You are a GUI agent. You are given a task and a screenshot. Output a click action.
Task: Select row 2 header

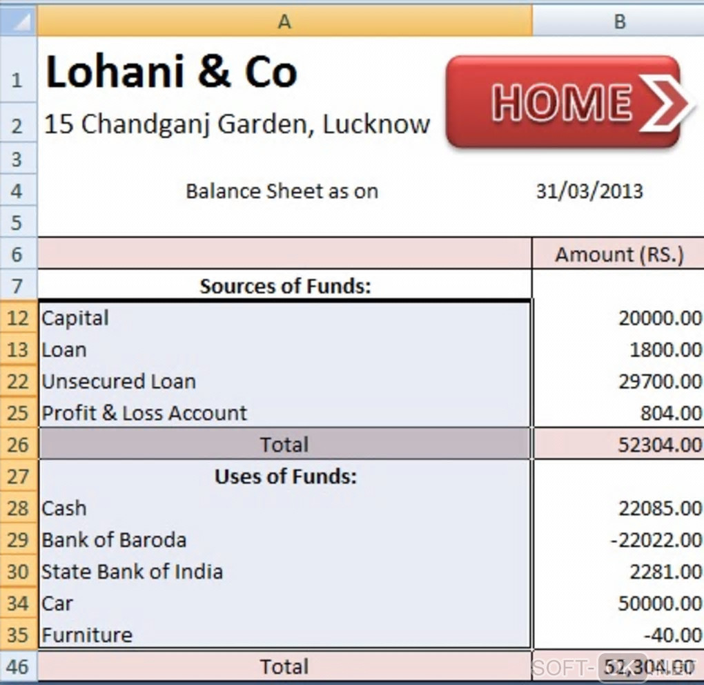tap(19, 123)
